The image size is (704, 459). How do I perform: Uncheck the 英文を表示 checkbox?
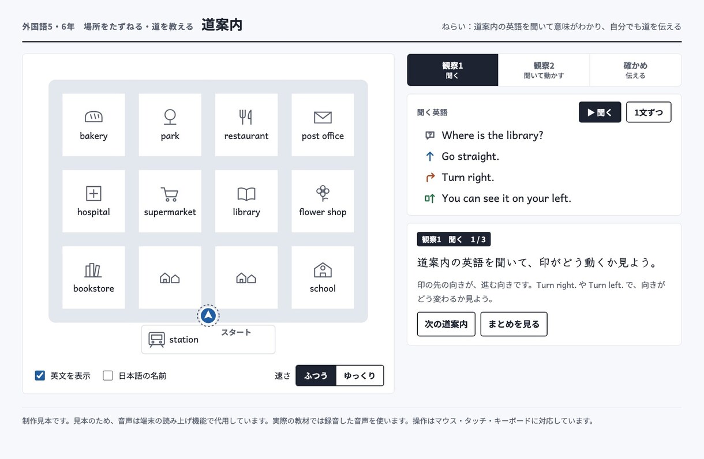click(40, 375)
